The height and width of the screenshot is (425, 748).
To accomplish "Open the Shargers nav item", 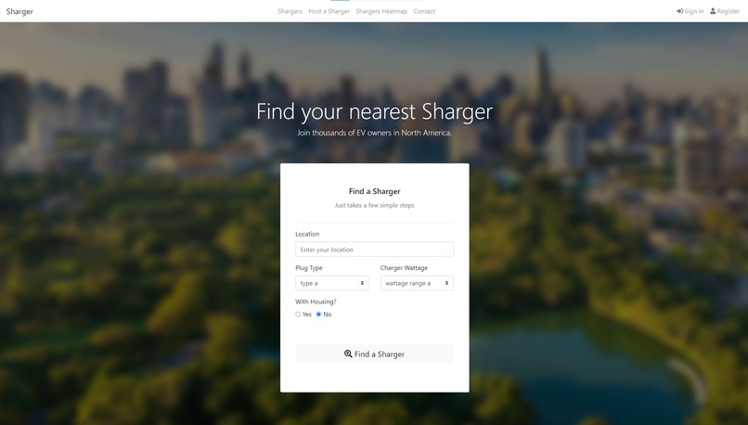I will (x=290, y=11).
